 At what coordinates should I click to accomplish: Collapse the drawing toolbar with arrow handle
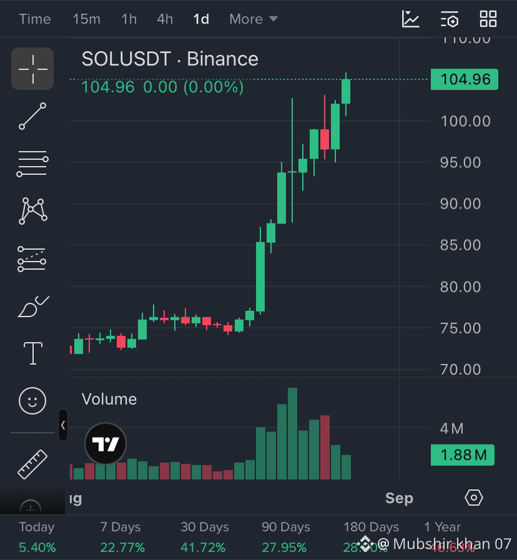point(63,425)
